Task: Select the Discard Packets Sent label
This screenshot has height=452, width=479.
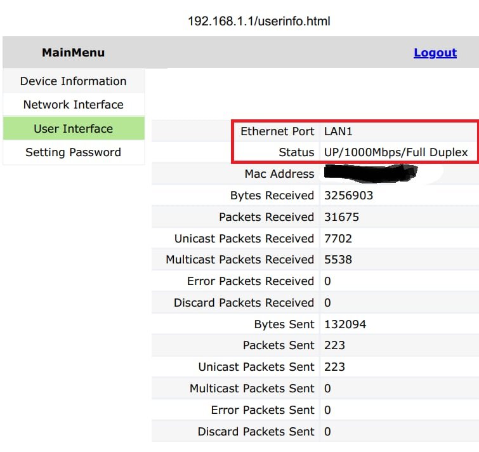Action: 256,432
